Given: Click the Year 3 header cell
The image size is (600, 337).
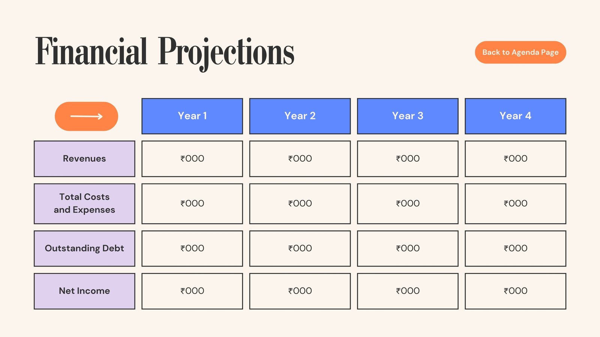Looking at the screenshot, I should pyautogui.click(x=408, y=116).
